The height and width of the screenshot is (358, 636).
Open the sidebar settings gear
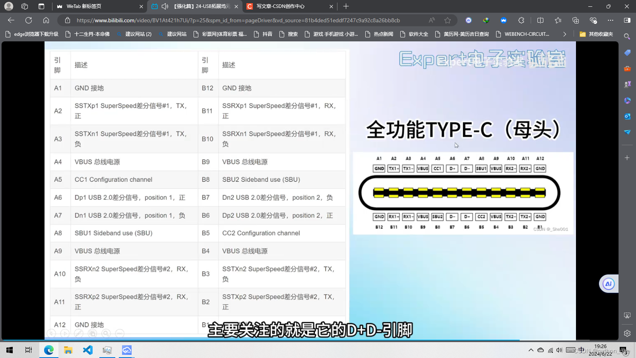click(x=627, y=333)
